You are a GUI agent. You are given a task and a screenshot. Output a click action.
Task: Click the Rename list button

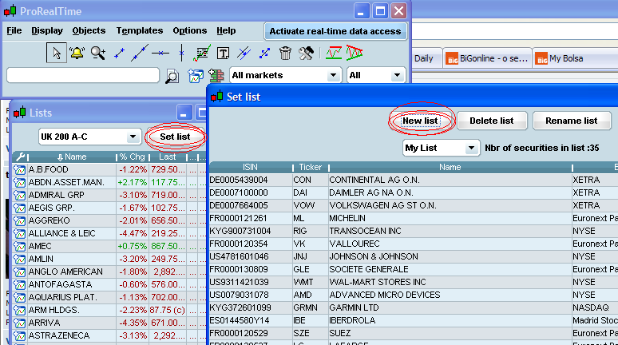[571, 121]
